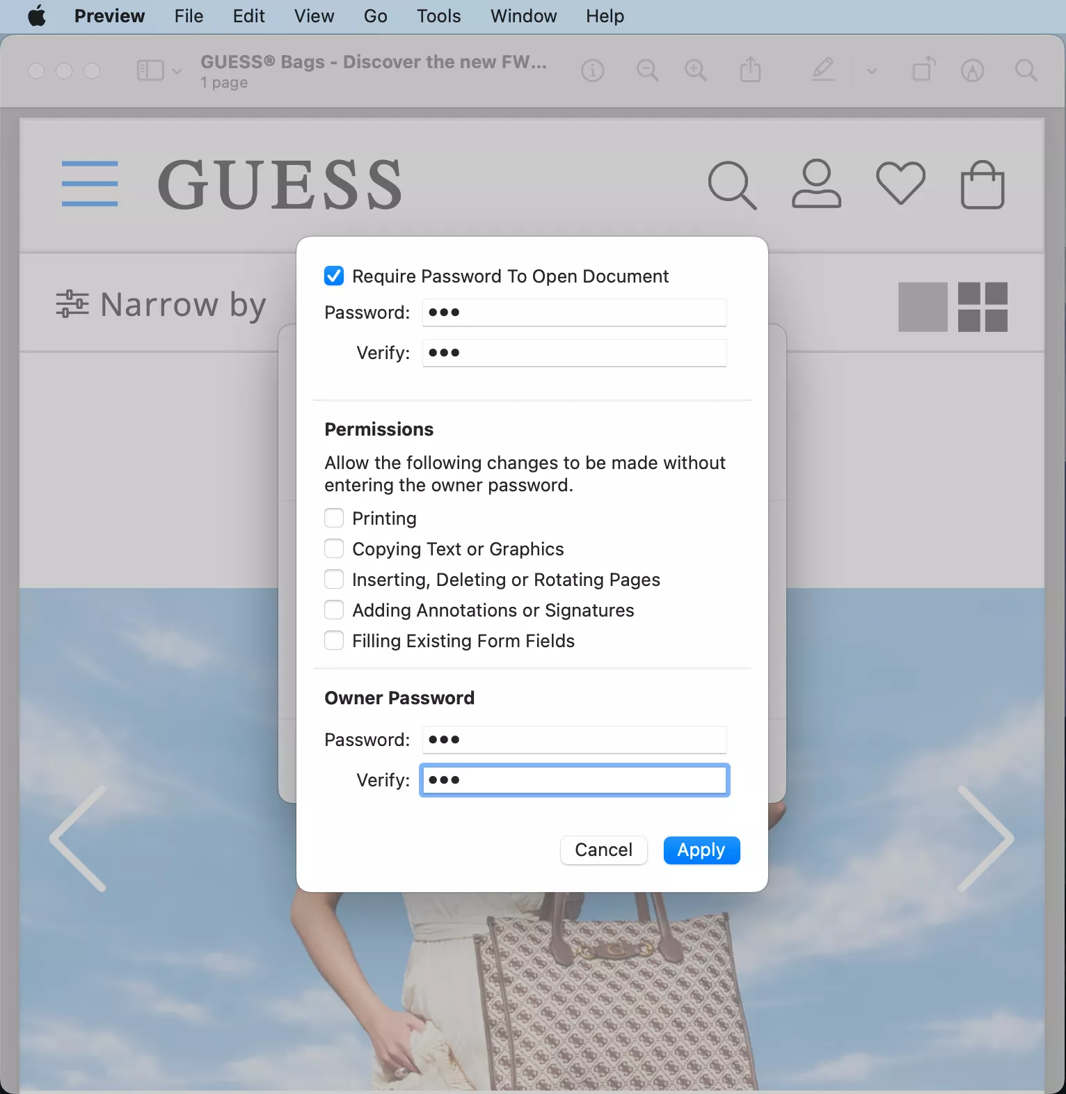This screenshot has width=1066, height=1094.
Task: Click the GUESS logo in document
Action: 280,184
